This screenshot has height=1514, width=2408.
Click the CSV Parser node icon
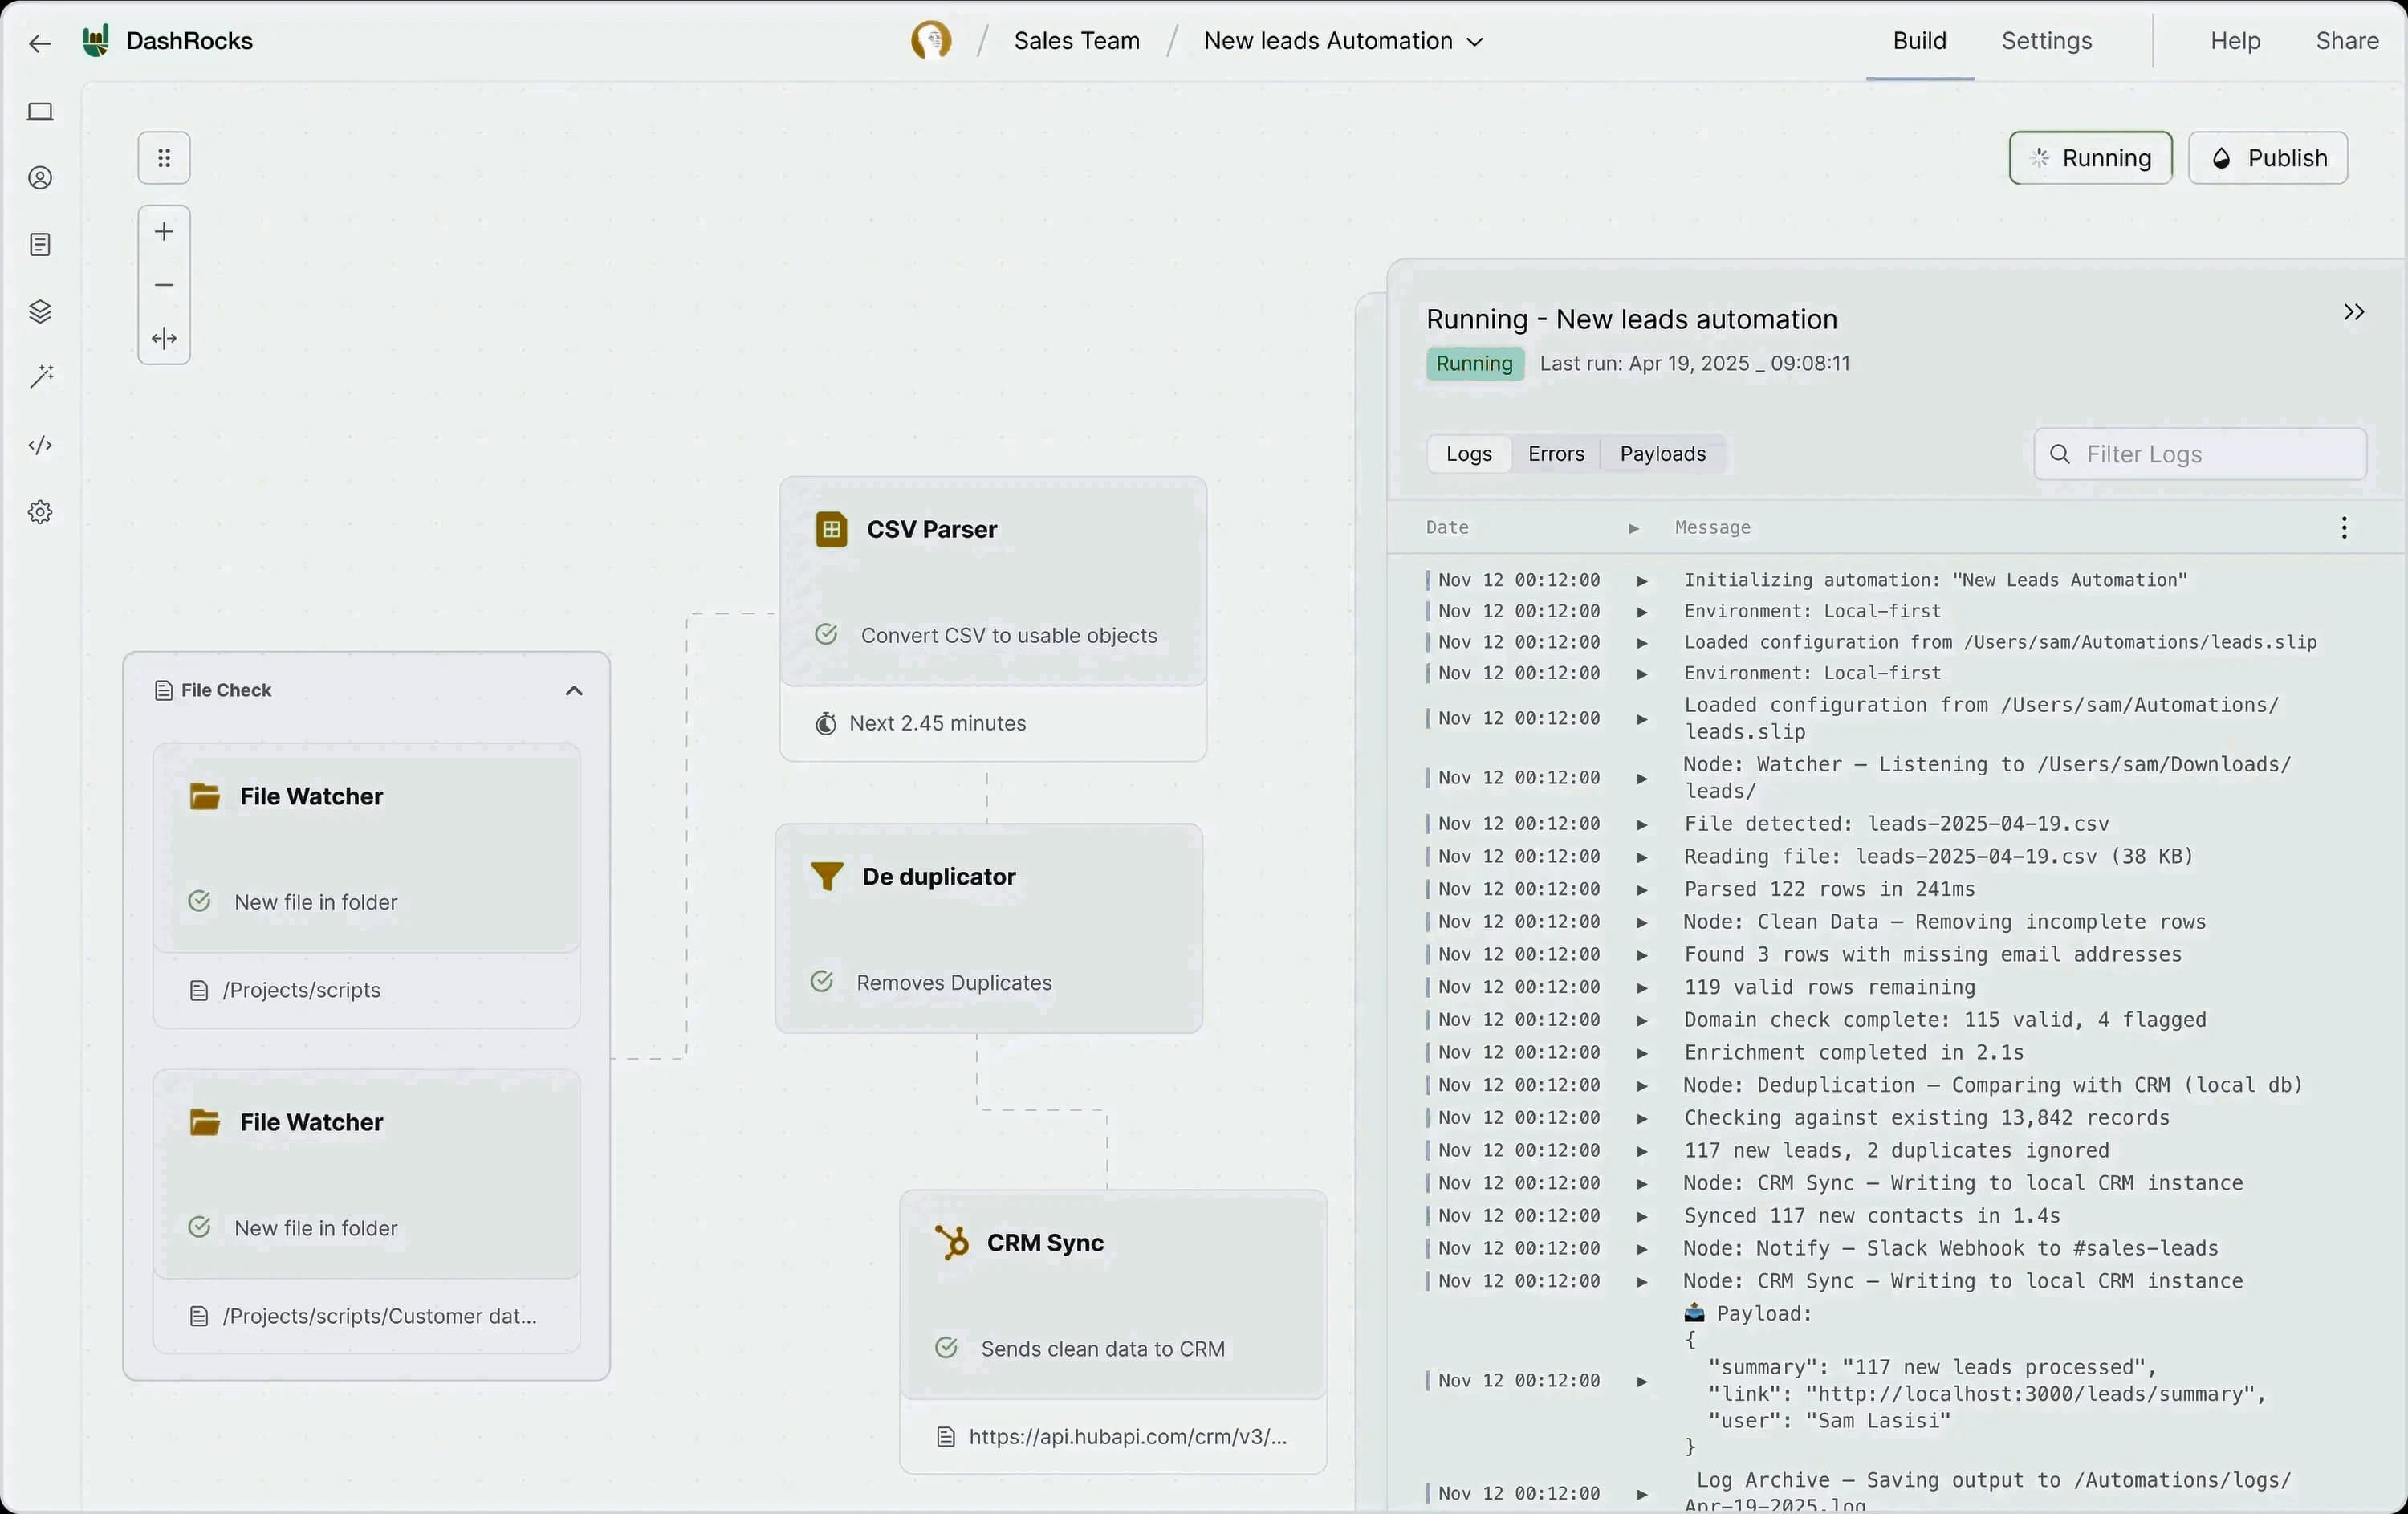click(x=831, y=529)
